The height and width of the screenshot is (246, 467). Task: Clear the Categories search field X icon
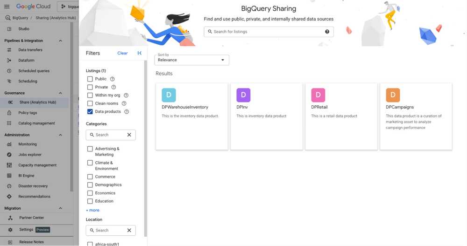(x=129, y=135)
